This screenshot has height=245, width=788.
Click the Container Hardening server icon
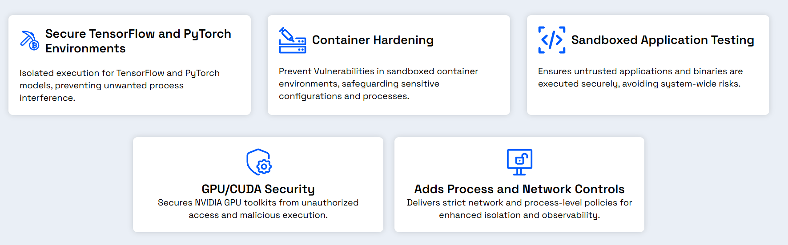click(x=292, y=40)
